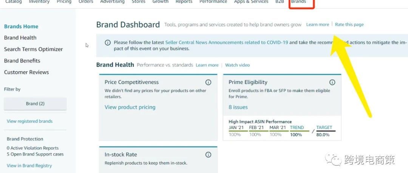Select Brand Health in the sidebar
This screenshot has height=173, width=408.
point(20,38)
